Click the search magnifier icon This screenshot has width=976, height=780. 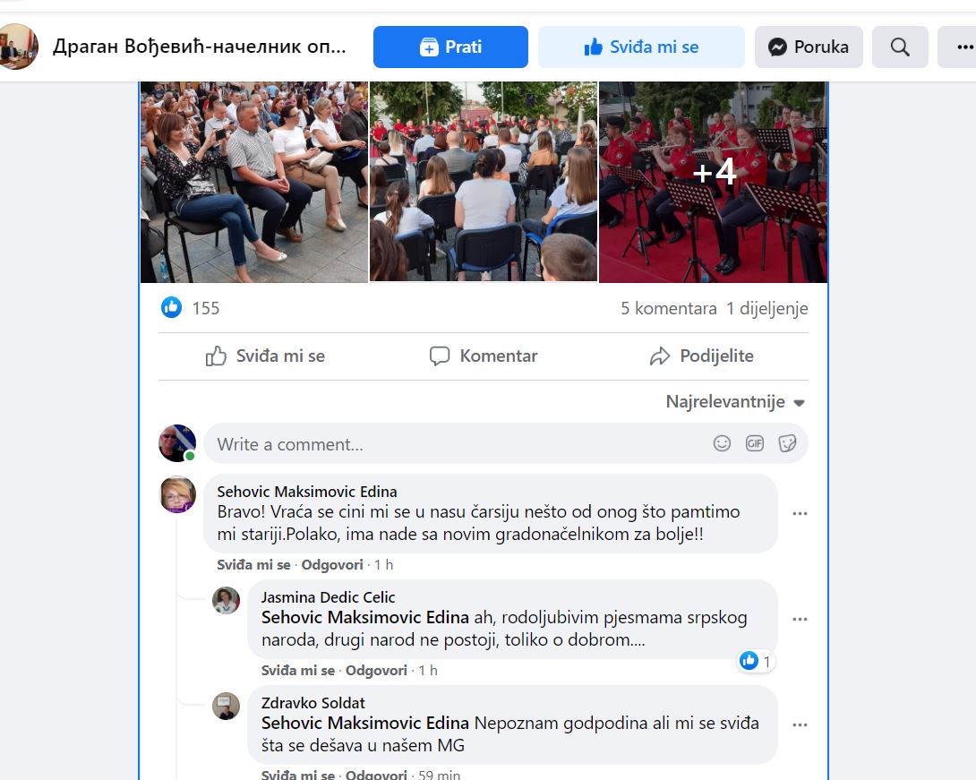pyautogui.click(x=900, y=47)
